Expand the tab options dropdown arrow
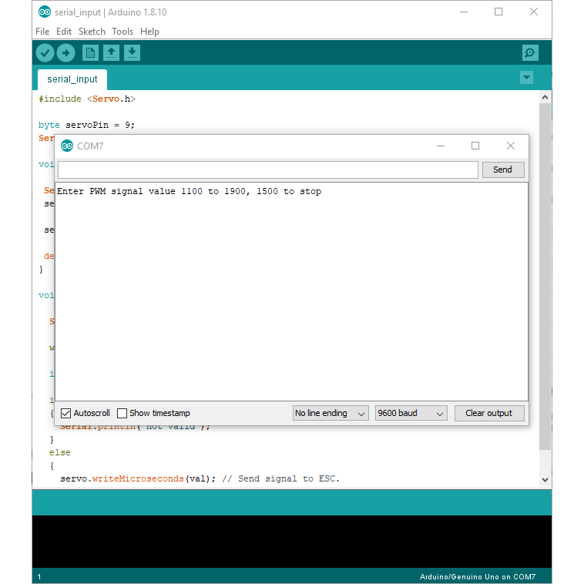Screen dimensions: 584x584 pyautogui.click(x=527, y=78)
